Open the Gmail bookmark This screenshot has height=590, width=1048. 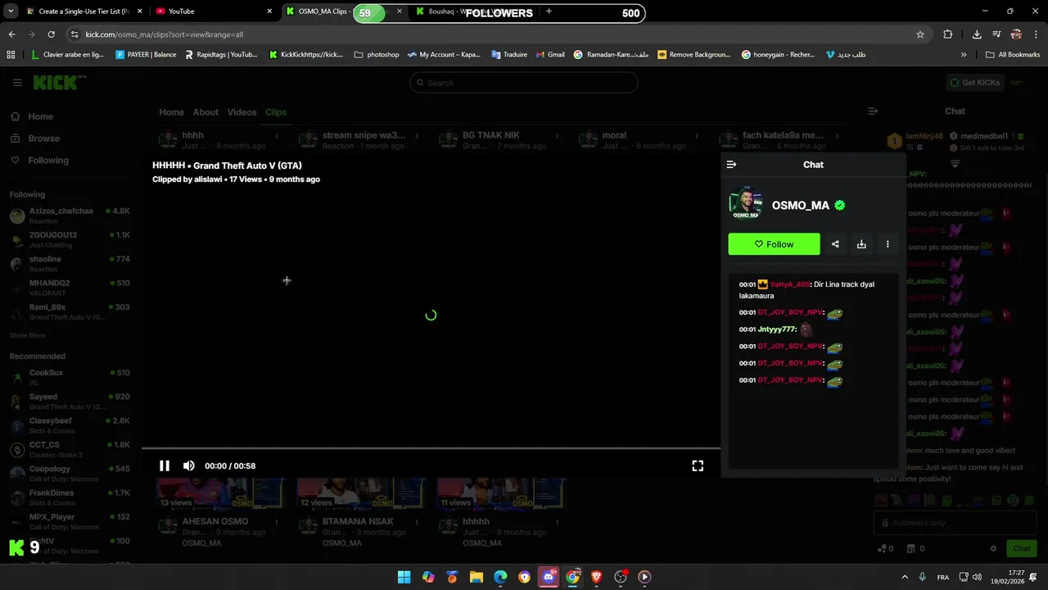550,55
